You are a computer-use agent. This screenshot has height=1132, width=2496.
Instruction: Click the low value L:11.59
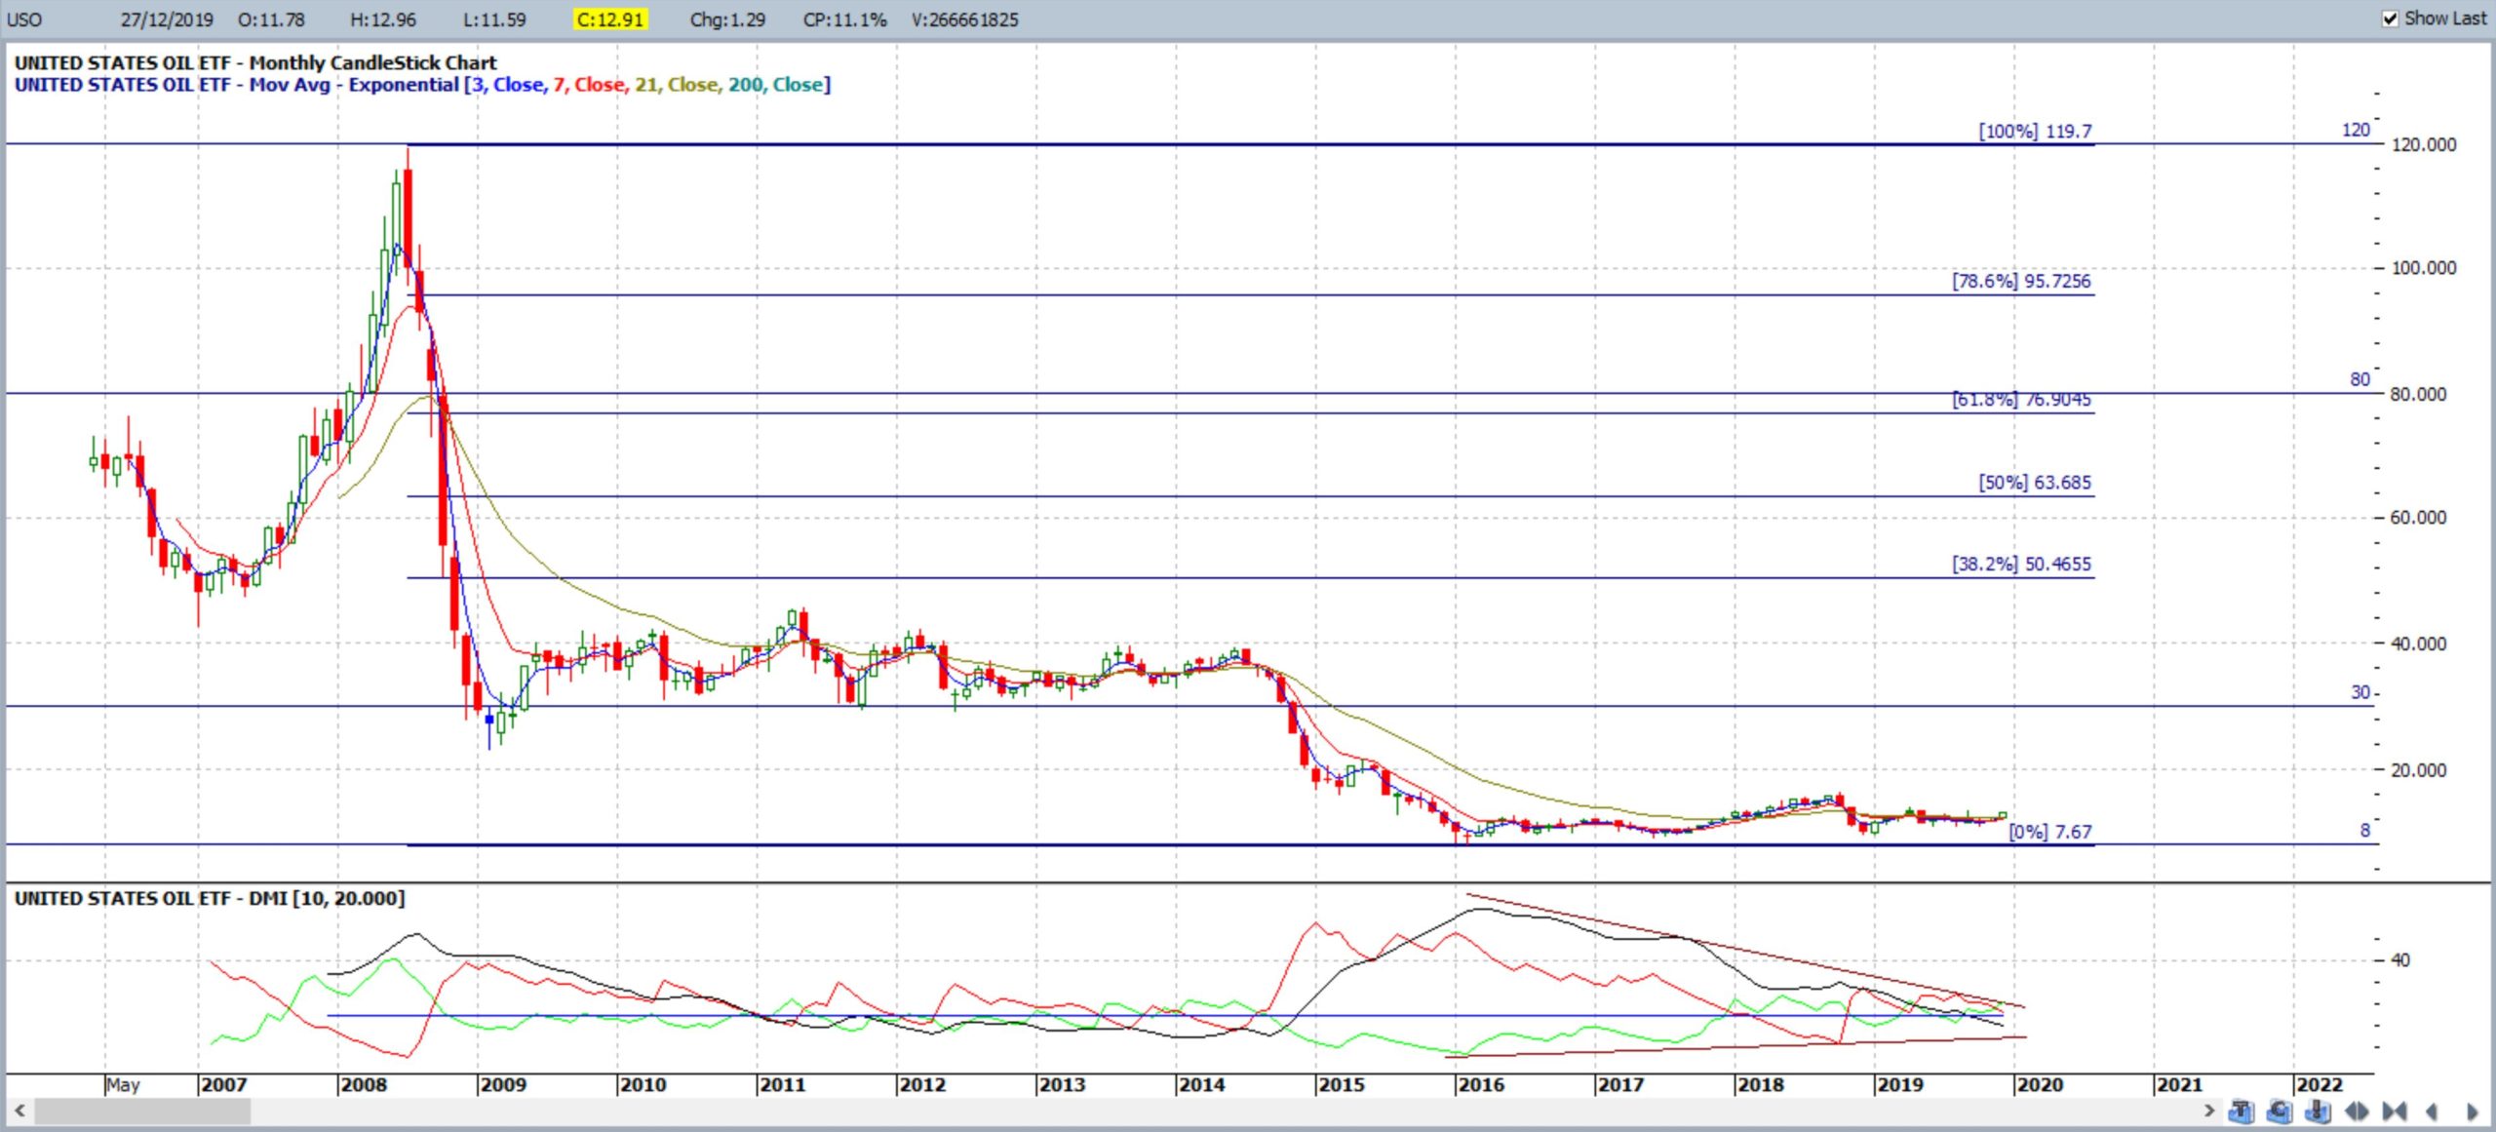pos(495,20)
